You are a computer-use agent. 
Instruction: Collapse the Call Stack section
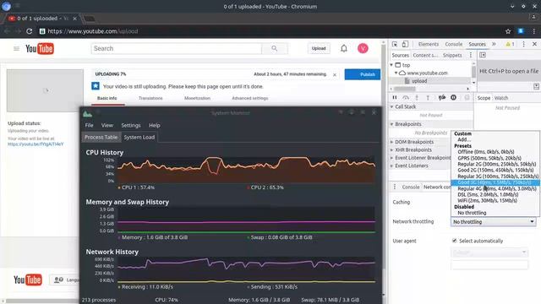coord(391,107)
